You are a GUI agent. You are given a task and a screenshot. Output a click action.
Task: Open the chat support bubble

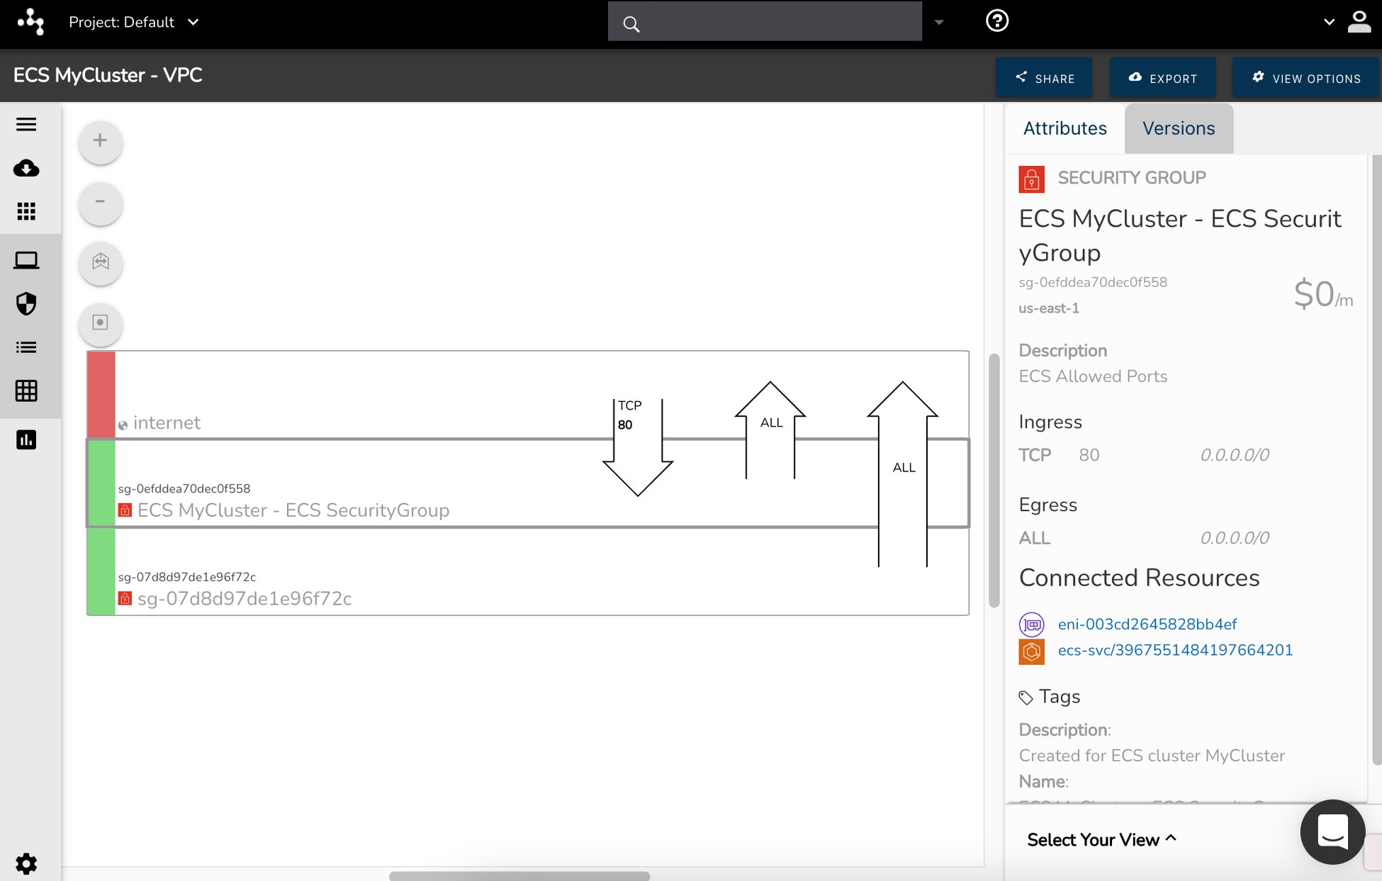pyautogui.click(x=1332, y=831)
